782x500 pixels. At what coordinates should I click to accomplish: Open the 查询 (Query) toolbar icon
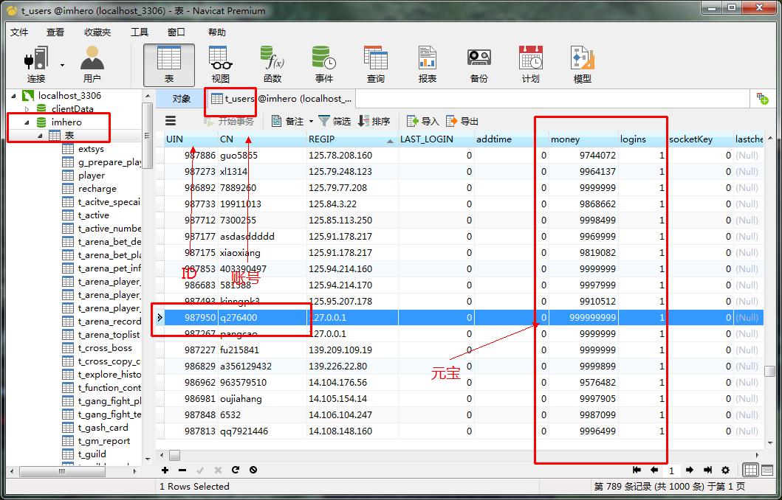[375, 64]
